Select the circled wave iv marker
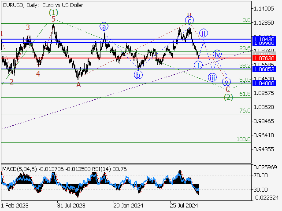 [x=217, y=55]
